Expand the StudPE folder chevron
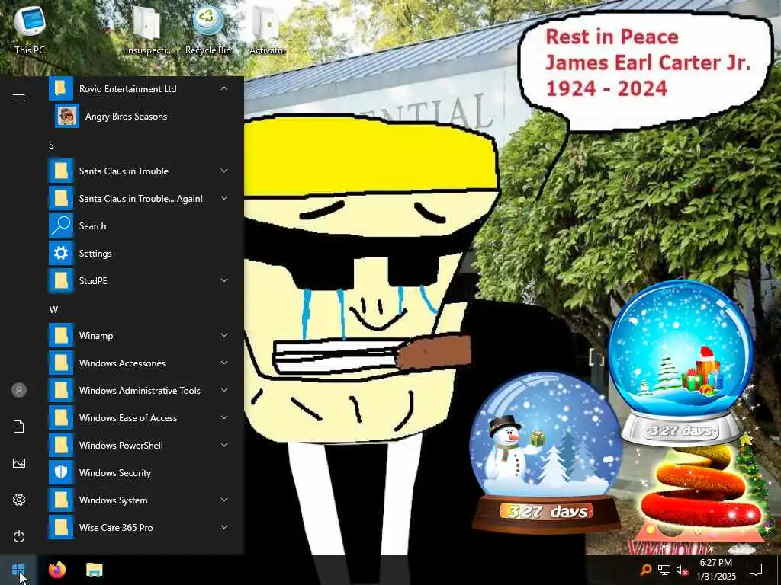This screenshot has width=781, height=585. pos(224,280)
